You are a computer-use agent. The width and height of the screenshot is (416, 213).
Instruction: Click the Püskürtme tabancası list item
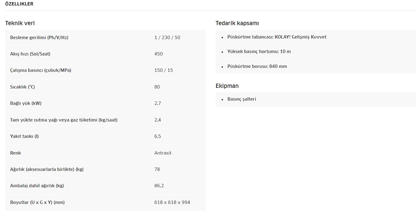pyautogui.click(x=277, y=37)
